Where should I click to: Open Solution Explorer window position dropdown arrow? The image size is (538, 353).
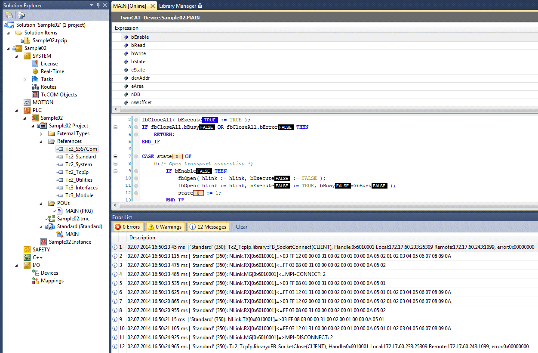pyautogui.click(x=91, y=5)
